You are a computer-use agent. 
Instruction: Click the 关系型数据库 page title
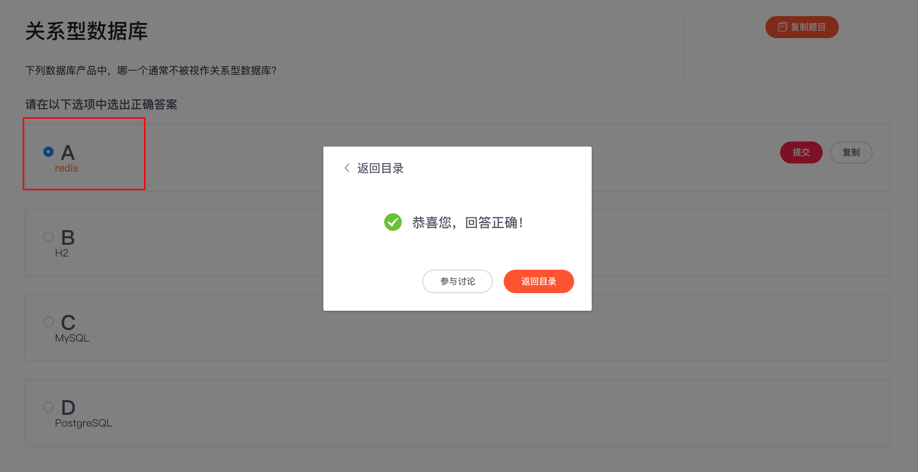(87, 31)
